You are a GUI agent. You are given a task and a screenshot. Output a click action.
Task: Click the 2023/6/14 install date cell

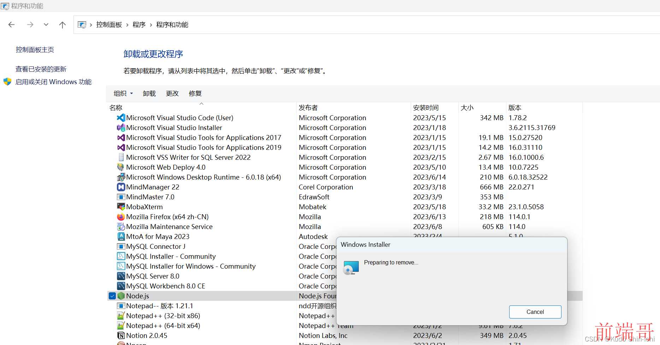click(x=429, y=177)
